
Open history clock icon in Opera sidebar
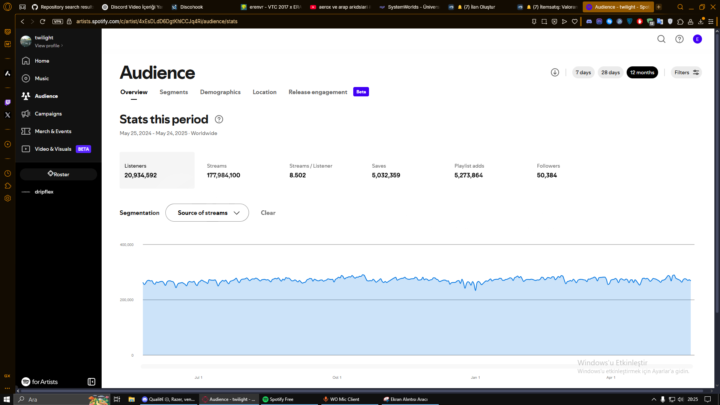pos(7,174)
